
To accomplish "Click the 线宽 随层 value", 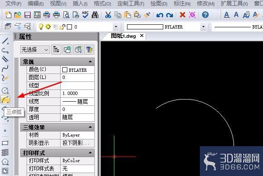I will (77, 102).
